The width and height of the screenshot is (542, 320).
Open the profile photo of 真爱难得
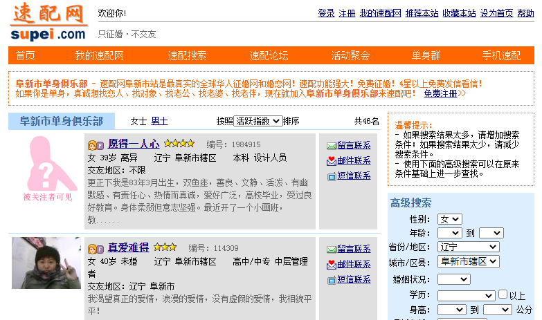click(x=46, y=263)
